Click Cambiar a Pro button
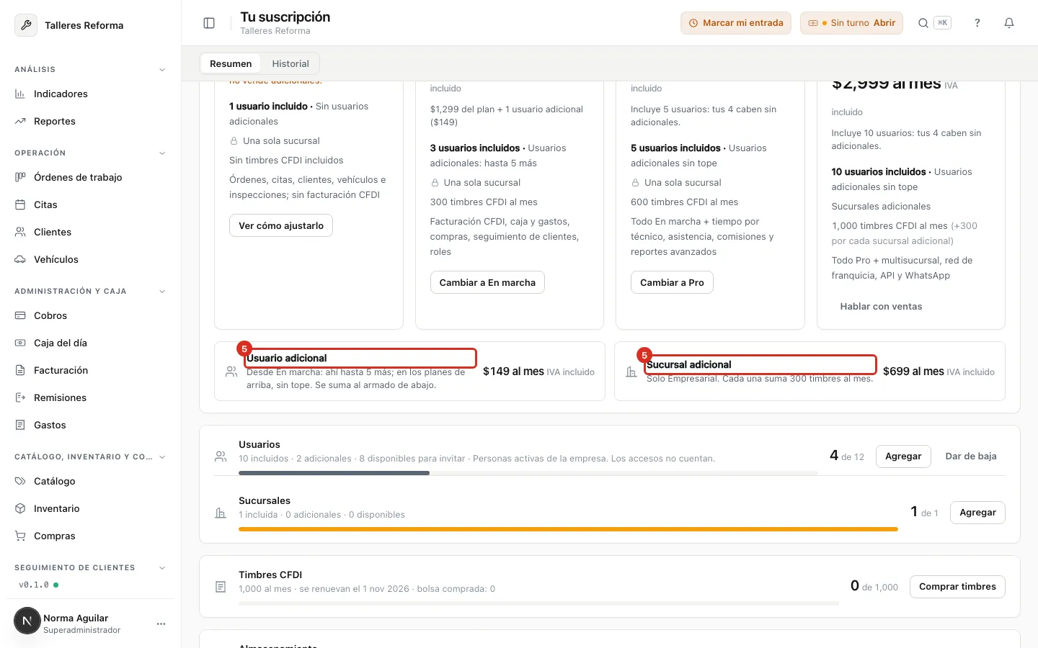The image size is (1038, 648). (672, 282)
